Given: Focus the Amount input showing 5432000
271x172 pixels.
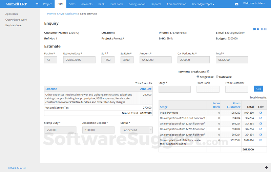Looking at the screenshot, I should pyautogui.click(x=155, y=60).
